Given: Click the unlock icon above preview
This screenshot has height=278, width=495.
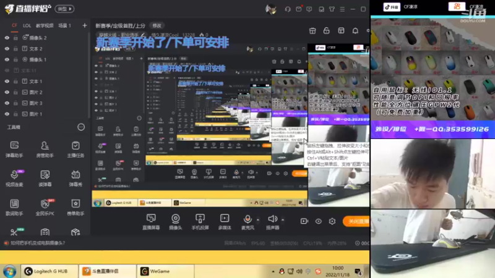Looking at the screenshot, I should point(327,30).
